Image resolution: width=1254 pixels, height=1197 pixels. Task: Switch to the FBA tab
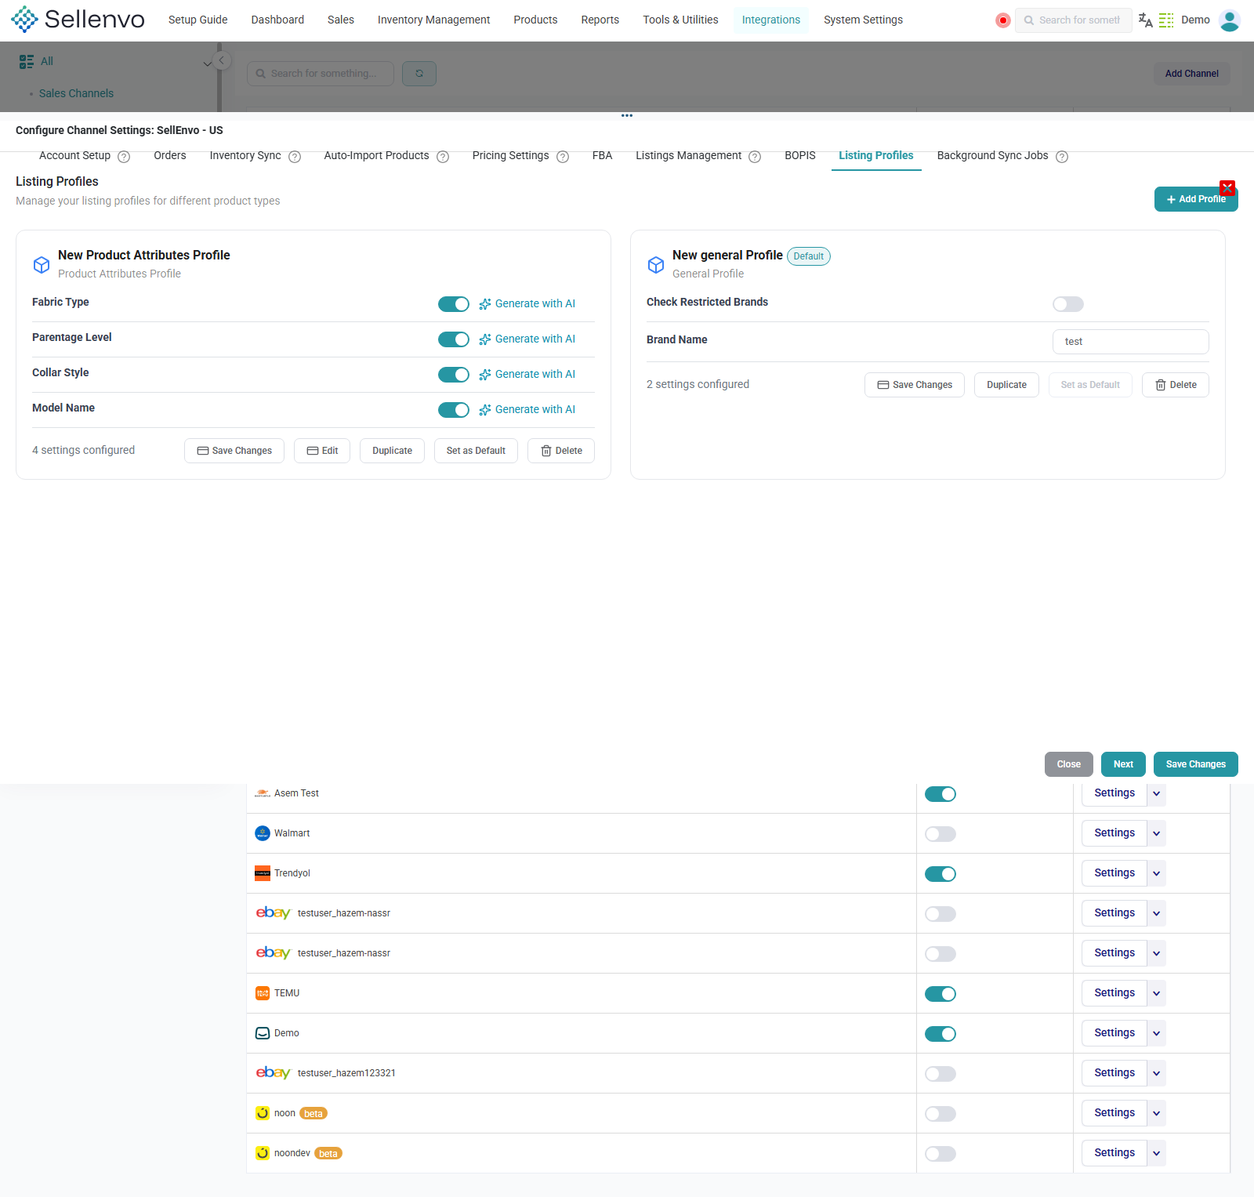[x=602, y=155]
